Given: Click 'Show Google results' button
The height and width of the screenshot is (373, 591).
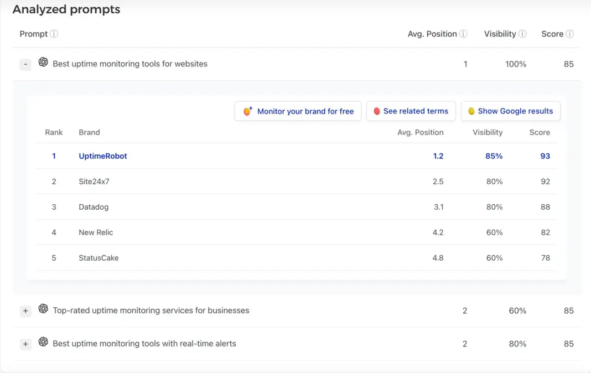Looking at the screenshot, I should [510, 111].
